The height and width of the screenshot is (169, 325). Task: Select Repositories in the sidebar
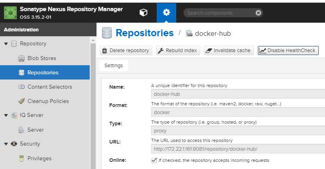tap(45, 72)
